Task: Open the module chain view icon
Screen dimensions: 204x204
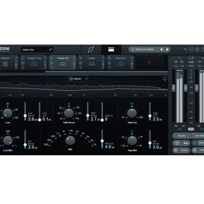Action: pyautogui.click(x=111, y=49)
